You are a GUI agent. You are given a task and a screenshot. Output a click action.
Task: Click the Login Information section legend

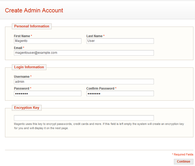coord(29,67)
